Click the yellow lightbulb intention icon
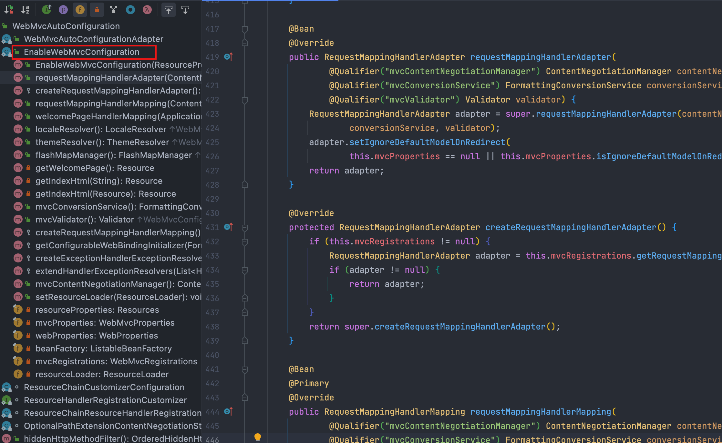The image size is (722, 443). 258,437
